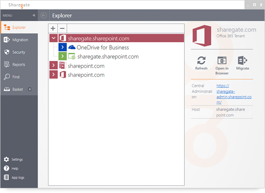The width and height of the screenshot is (265, 193).
Task: Click the Migrate icon in details panel
Action: click(x=243, y=60)
